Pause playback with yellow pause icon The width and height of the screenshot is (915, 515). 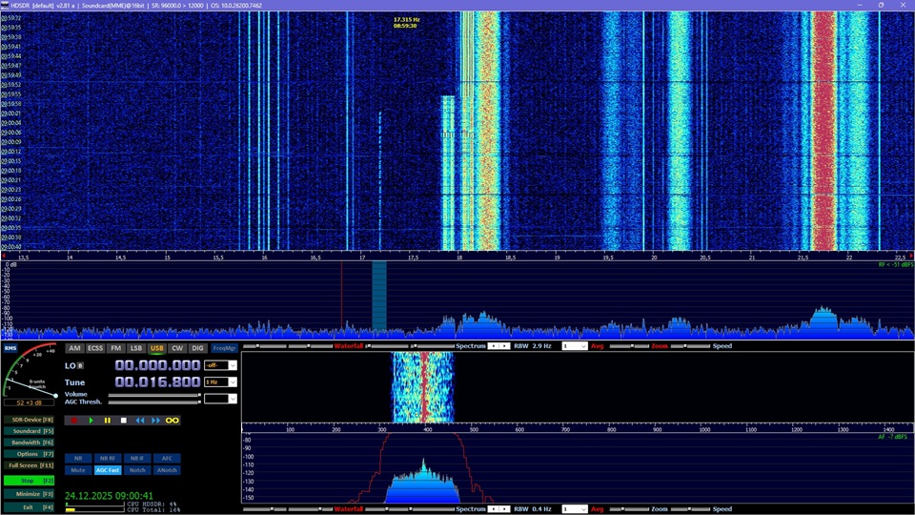[107, 420]
